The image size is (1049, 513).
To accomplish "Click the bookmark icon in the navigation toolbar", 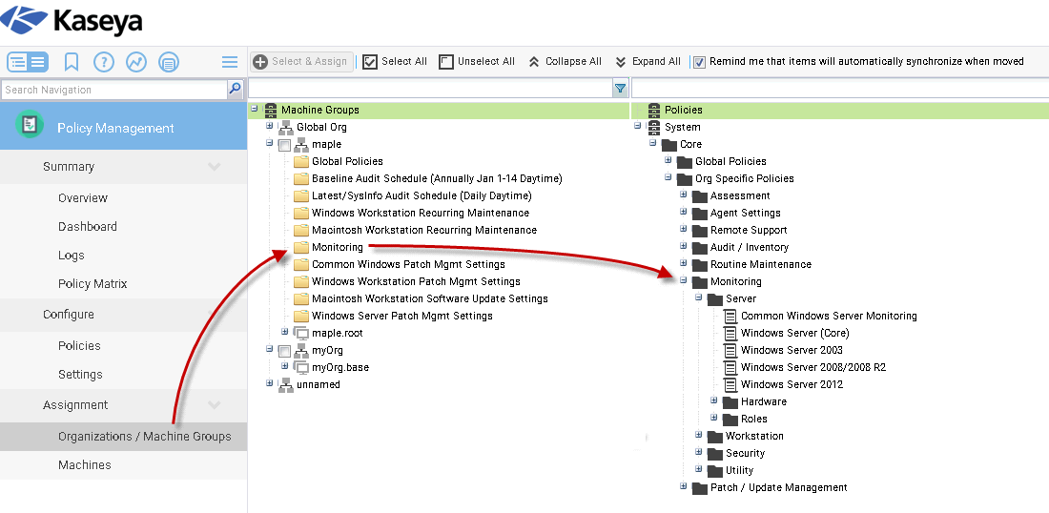I will tap(72, 62).
